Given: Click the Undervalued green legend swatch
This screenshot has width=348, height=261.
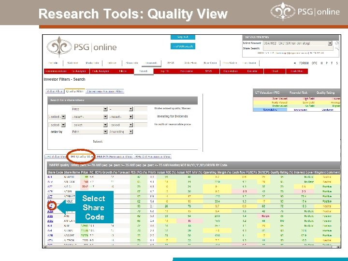Looking at the screenshot, I should [270, 106].
